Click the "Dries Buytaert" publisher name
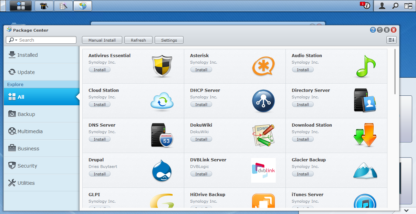 [x=103, y=167]
